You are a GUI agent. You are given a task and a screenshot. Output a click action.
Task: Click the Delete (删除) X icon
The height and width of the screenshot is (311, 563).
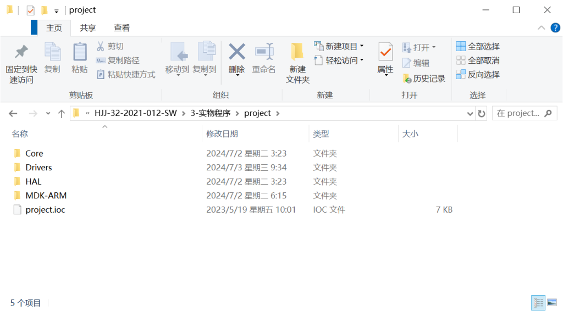click(237, 52)
